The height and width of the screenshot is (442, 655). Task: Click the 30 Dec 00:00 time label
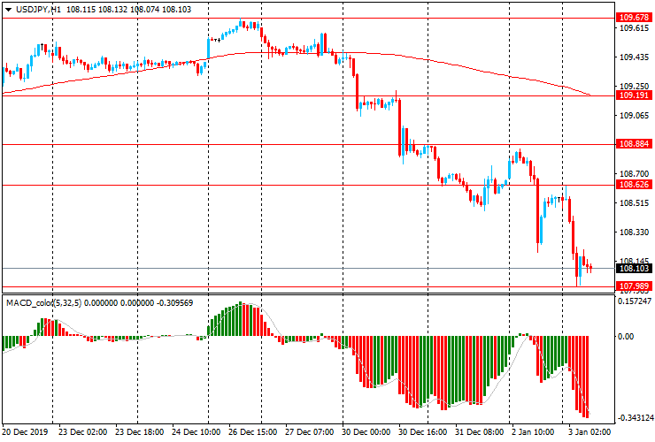366,432
